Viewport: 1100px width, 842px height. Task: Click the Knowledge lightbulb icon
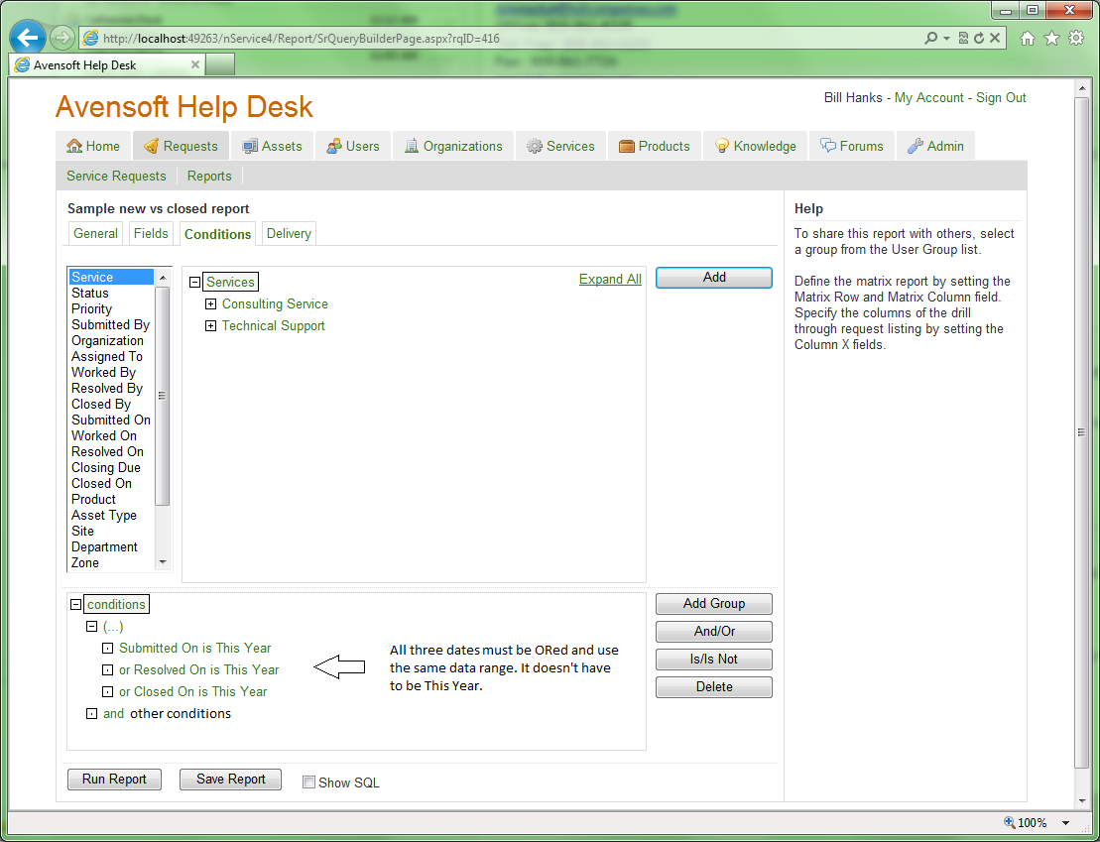point(722,146)
